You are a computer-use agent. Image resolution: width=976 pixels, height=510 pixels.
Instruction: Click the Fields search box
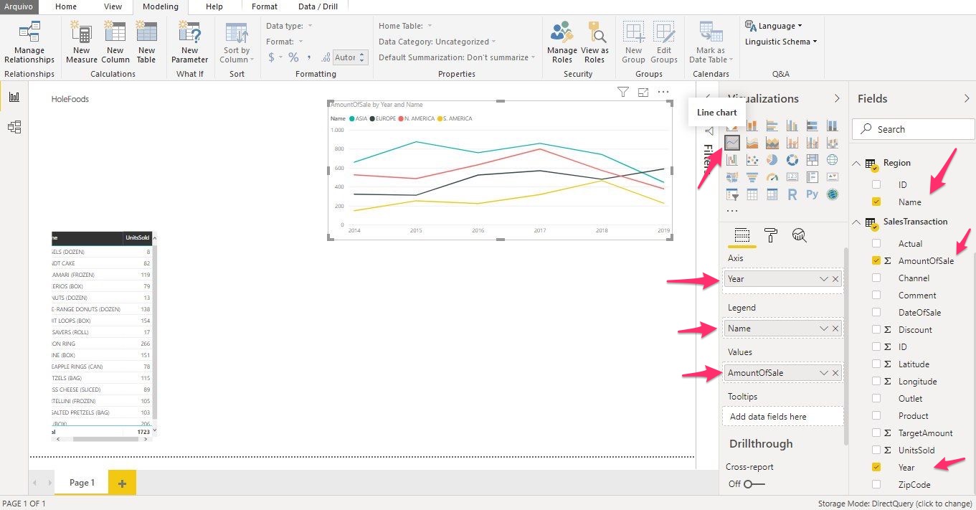click(913, 130)
